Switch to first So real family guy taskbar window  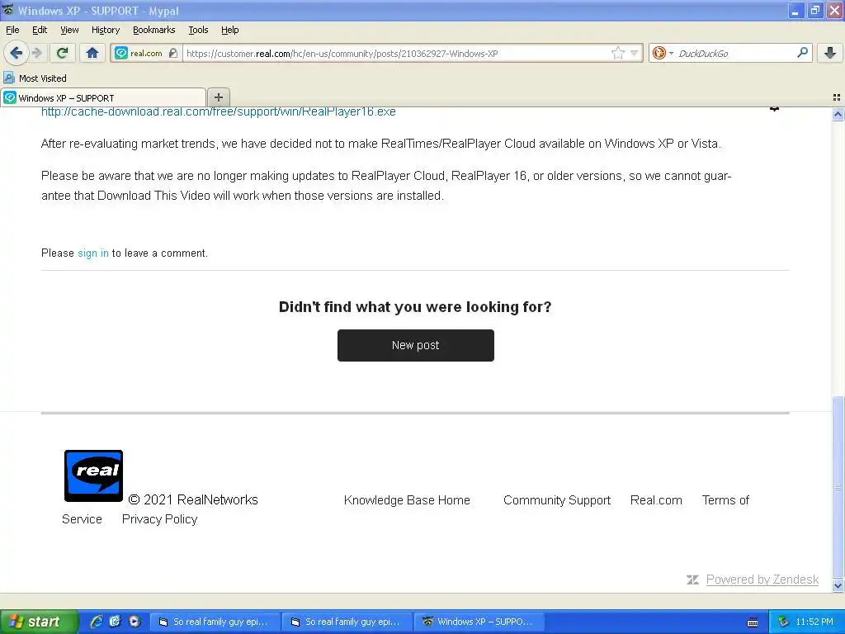[215, 622]
